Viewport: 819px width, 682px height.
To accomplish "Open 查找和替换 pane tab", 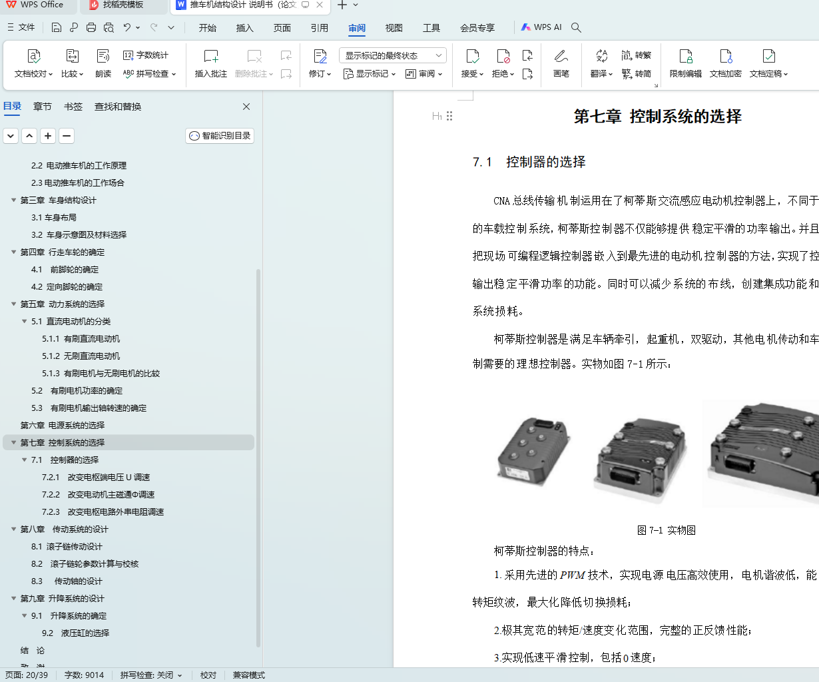I will 118,107.
